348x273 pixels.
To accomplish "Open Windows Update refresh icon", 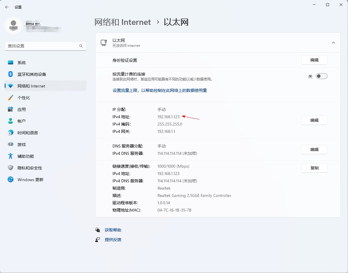I will tap(11, 180).
